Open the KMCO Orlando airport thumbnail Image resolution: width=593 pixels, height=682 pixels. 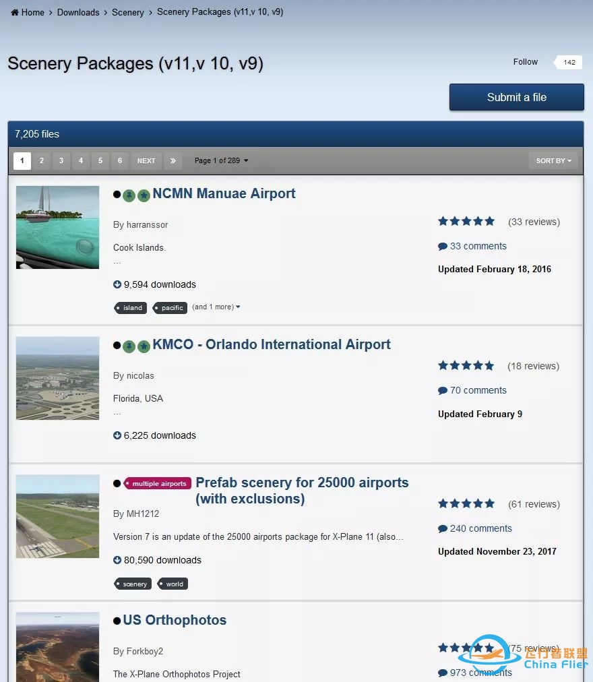[58, 378]
